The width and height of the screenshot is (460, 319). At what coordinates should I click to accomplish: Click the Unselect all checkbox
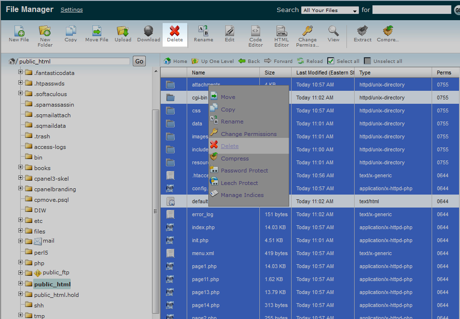[368, 61]
